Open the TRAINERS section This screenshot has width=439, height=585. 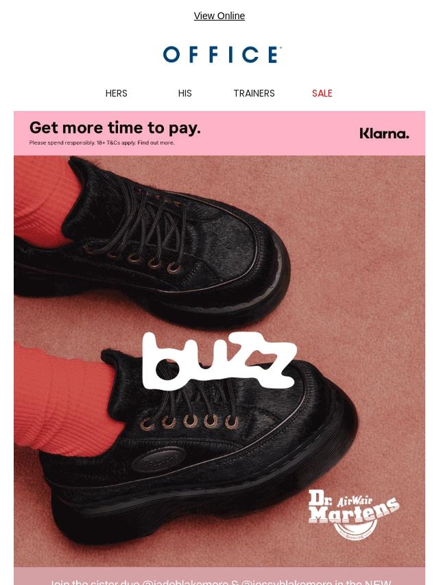click(x=254, y=93)
